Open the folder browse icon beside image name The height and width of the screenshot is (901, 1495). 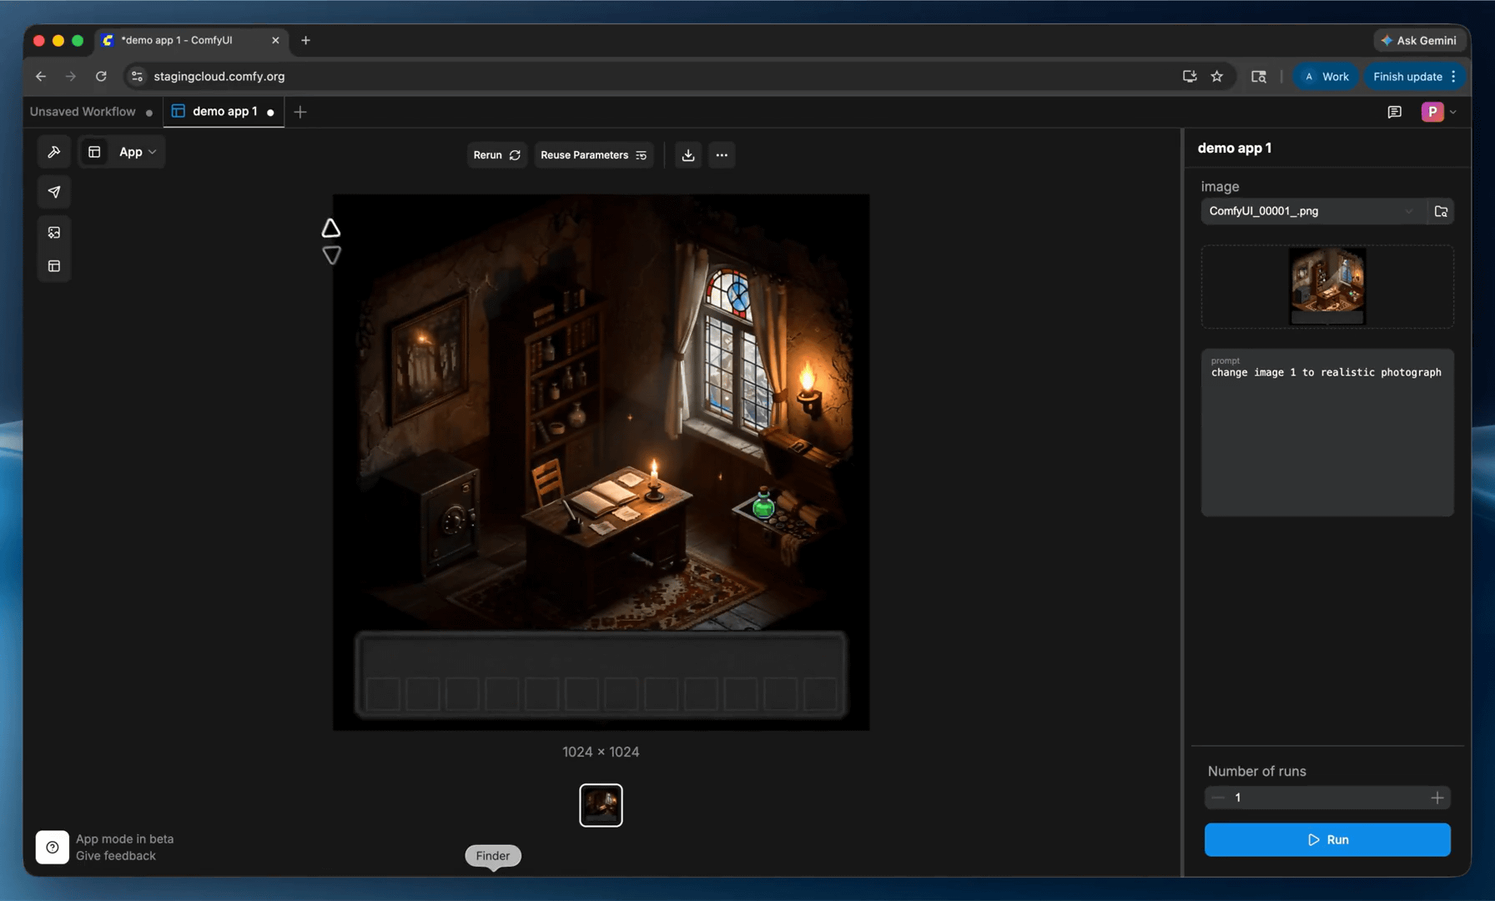click(x=1441, y=211)
